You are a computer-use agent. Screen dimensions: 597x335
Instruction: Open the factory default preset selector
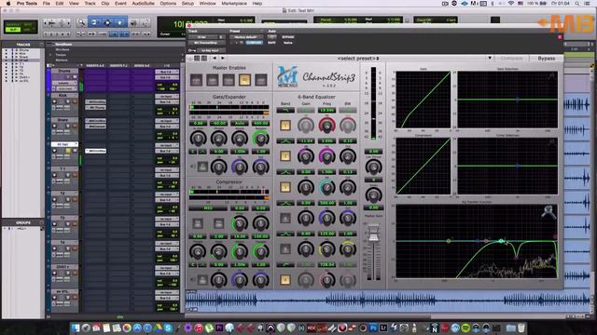(246, 37)
